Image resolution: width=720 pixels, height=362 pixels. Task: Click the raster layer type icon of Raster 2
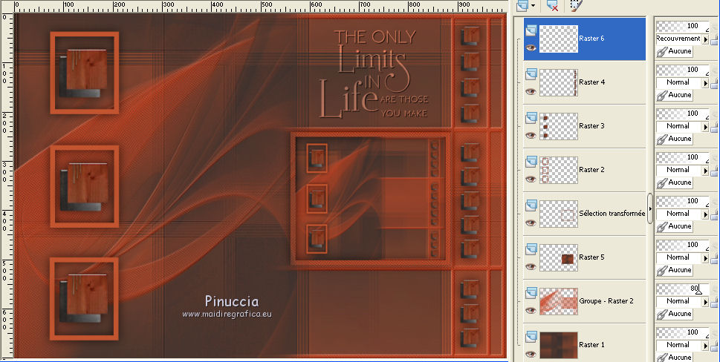531,162
